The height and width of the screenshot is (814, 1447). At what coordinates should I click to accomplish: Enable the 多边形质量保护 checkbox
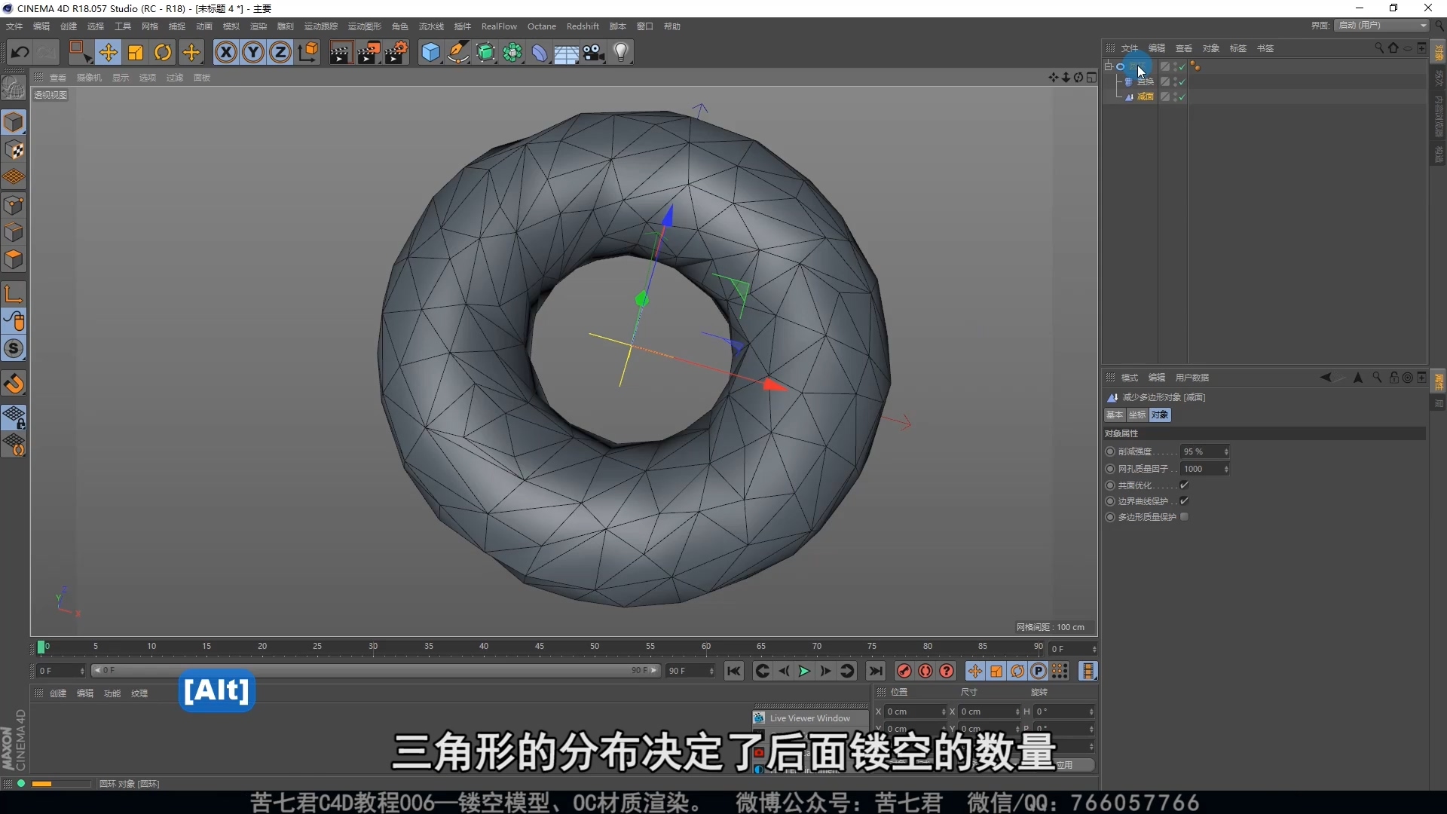pos(1184,517)
